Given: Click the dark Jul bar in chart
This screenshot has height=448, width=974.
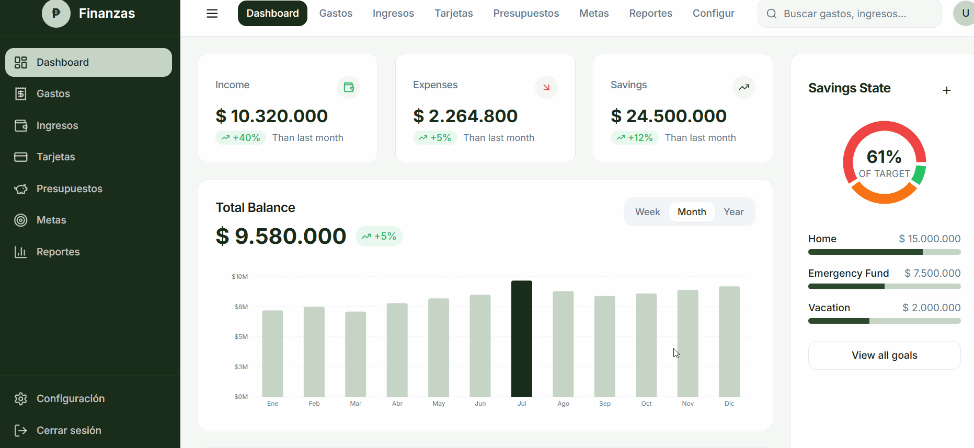Looking at the screenshot, I should [x=522, y=339].
